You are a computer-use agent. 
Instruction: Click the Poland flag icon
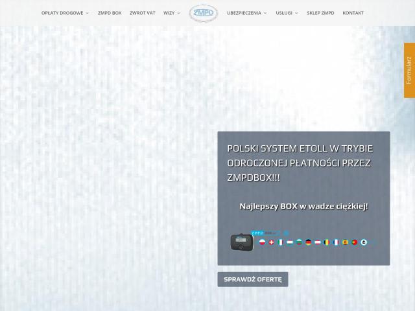click(x=262, y=242)
